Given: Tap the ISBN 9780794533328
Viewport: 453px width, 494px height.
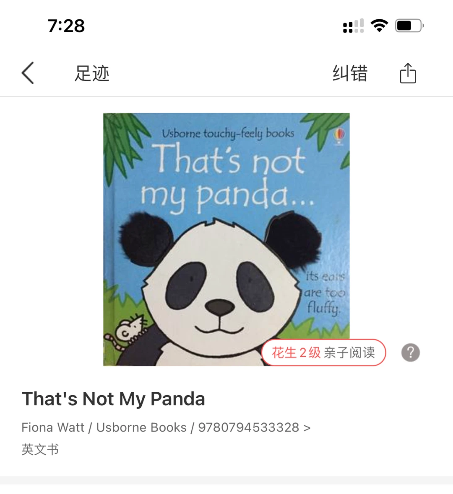Looking at the screenshot, I should (248, 427).
